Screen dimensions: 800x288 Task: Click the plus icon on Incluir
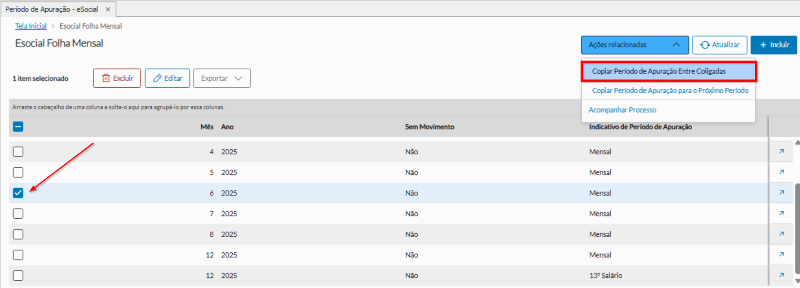[763, 45]
